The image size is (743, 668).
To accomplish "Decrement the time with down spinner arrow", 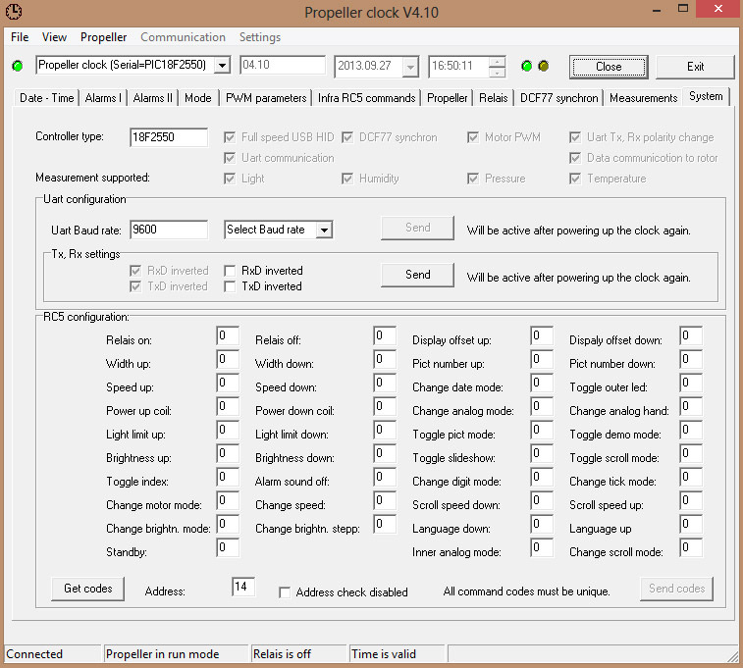I will pos(497,72).
